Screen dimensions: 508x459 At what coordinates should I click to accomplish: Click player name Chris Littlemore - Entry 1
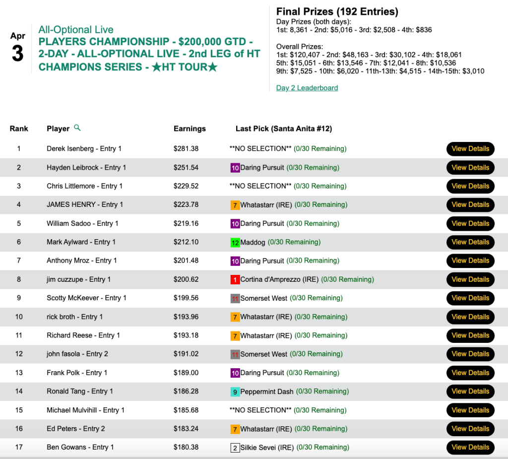click(84, 186)
